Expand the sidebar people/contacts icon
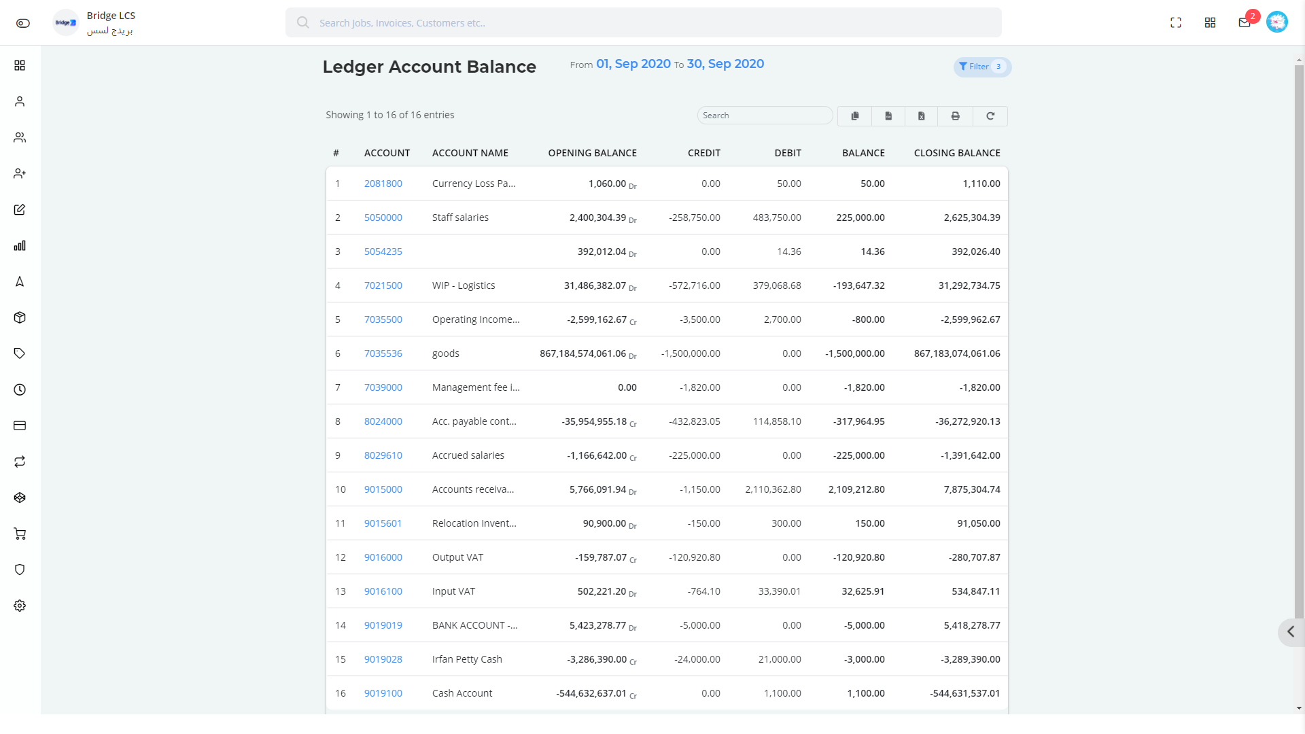This screenshot has width=1305, height=734. point(20,137)
